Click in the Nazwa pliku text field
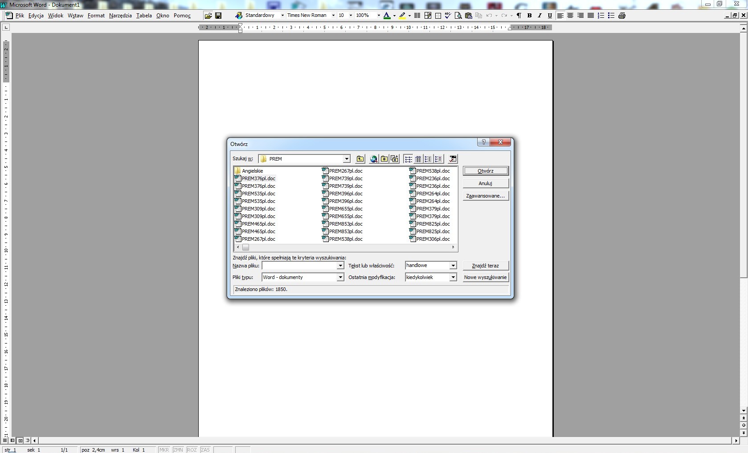The height and width of the screenshot is (453, 748). [299, 266]
